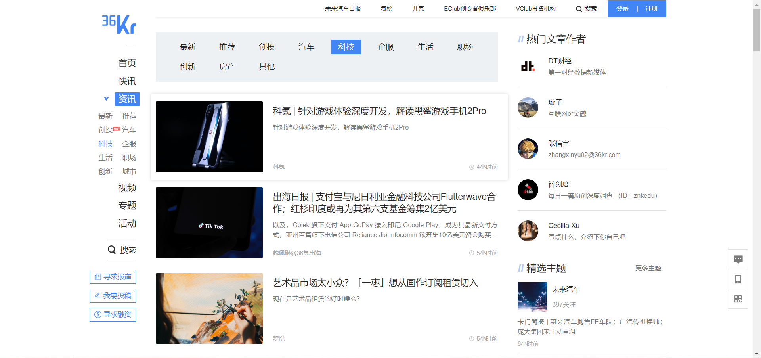Open 未来汽车日报 top navigation link
The image size is (761, 358).
pos(343,9)
